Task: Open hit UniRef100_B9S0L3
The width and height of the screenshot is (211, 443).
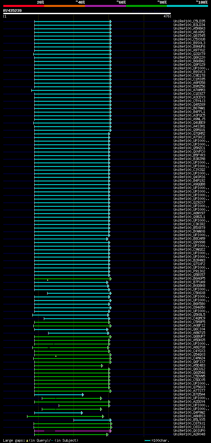Action: pos(189,43)
